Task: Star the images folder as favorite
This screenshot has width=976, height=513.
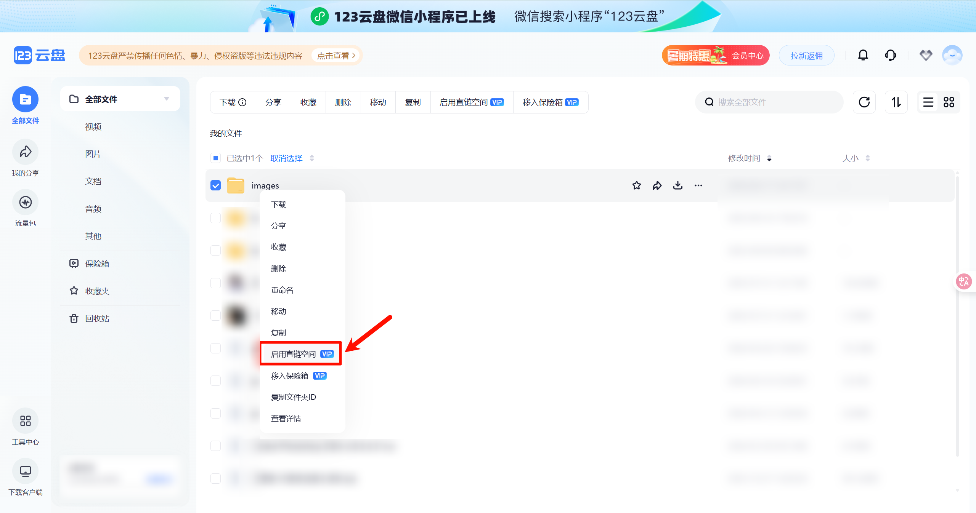Action: (x=636, y=185)
